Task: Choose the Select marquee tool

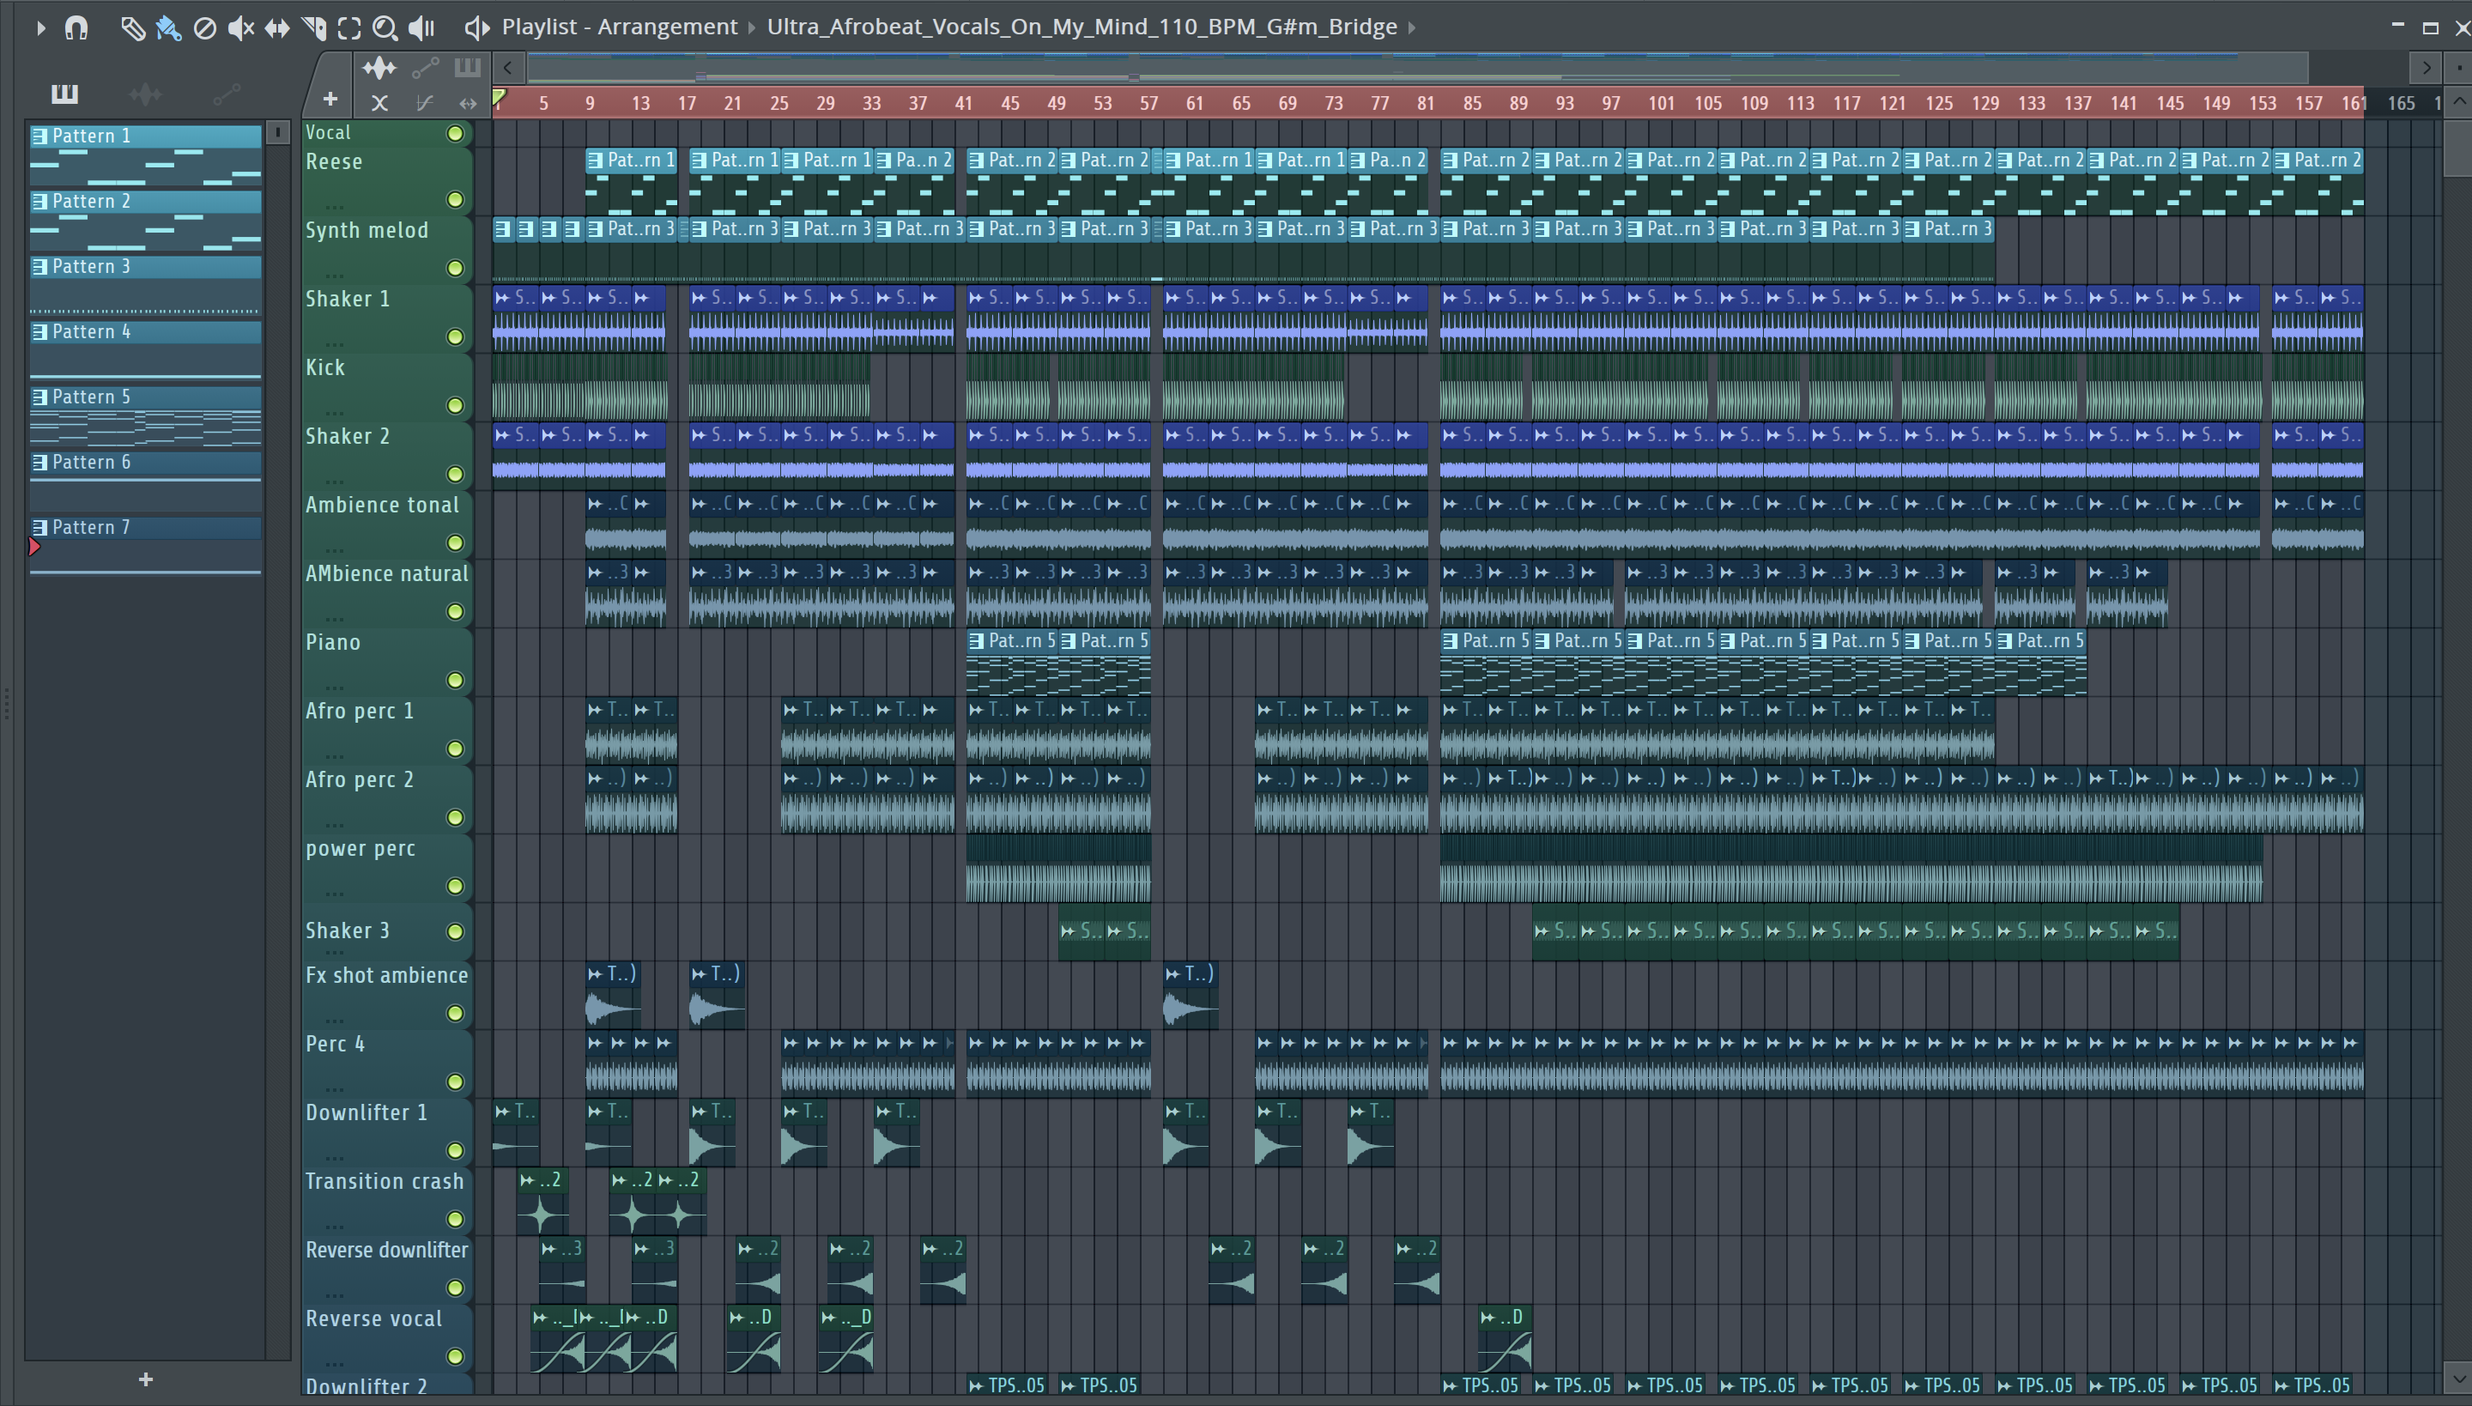Action: 349,28
